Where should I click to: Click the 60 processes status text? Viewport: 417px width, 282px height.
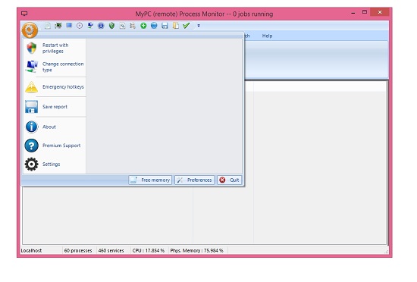(x=78, y=251)
